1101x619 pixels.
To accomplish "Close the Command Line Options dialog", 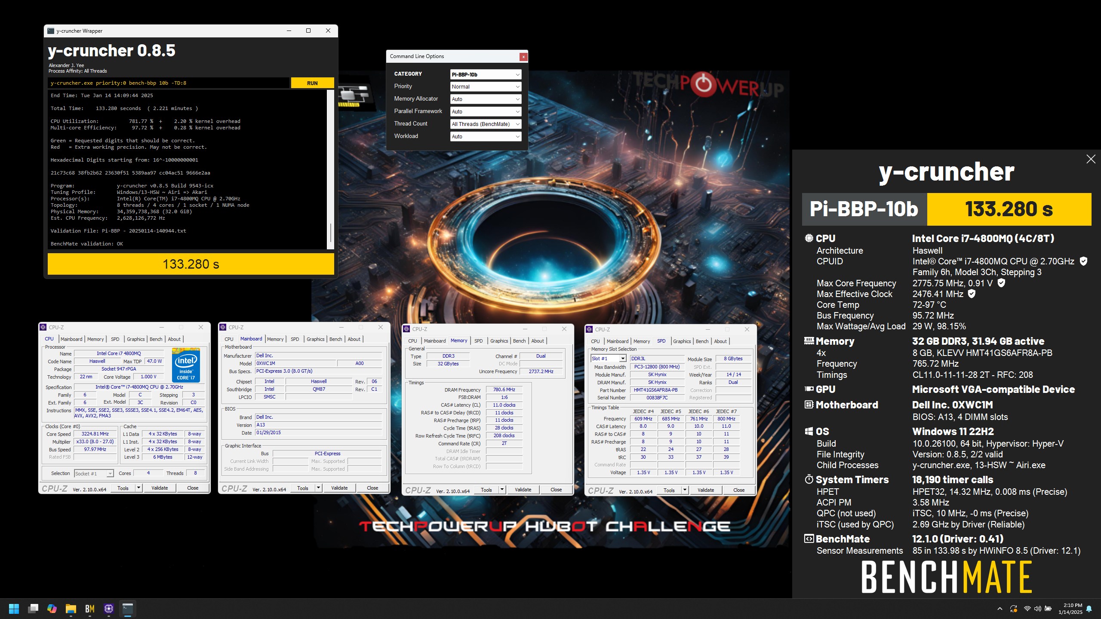I will coord(523,57).
